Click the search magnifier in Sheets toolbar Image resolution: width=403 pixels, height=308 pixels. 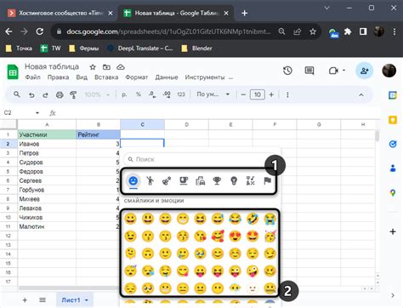click(x=17, y=94)
